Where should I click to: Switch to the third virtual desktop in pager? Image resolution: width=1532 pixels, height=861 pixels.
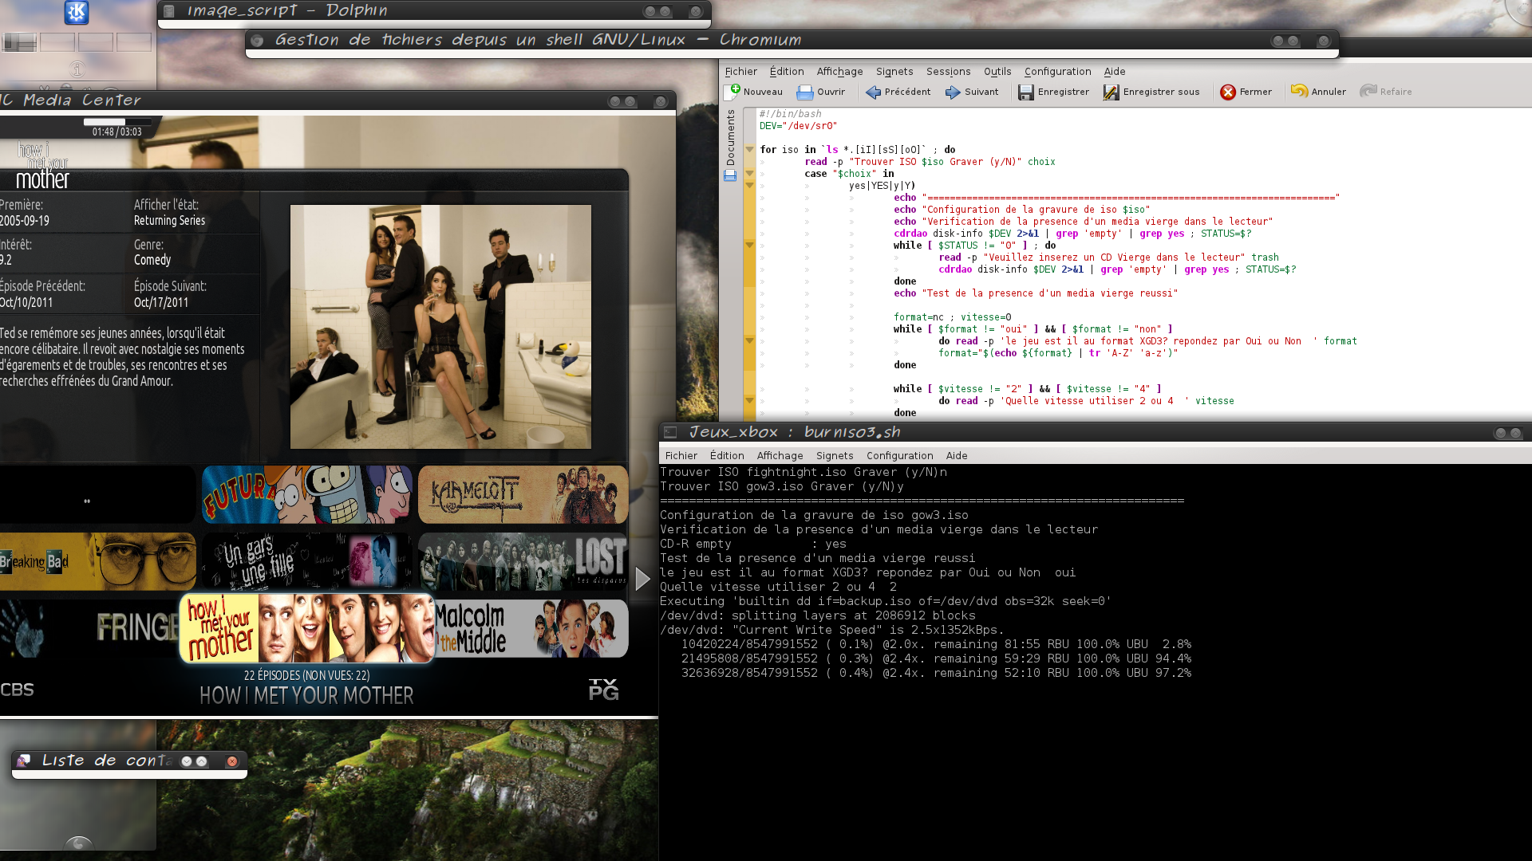(x=96, y=42)
